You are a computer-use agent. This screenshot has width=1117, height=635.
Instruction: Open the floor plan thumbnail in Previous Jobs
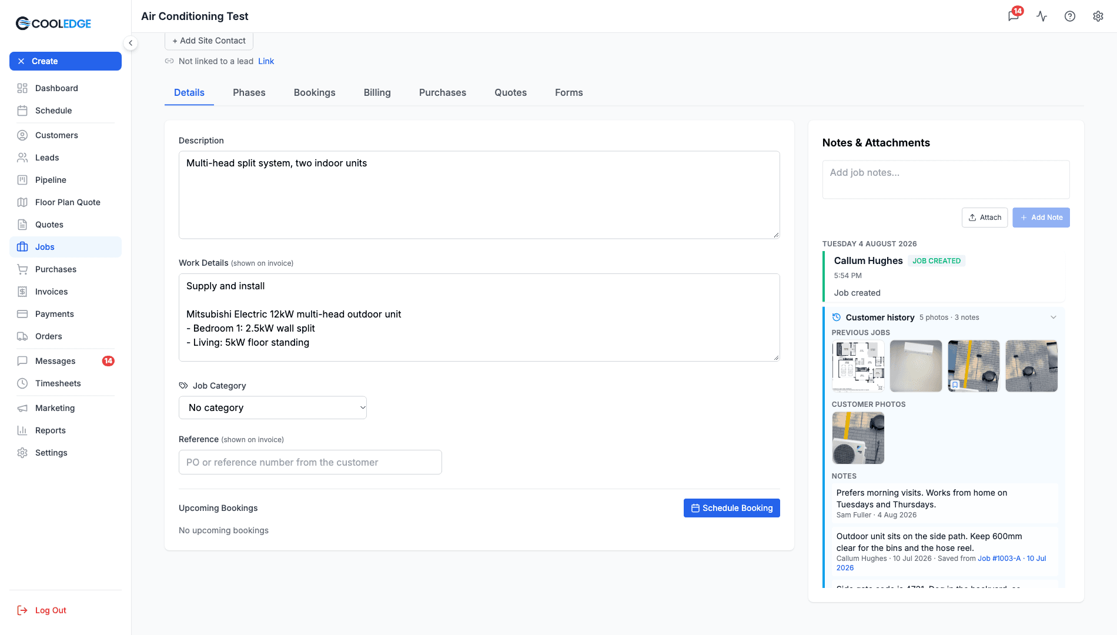click(858, 366)
